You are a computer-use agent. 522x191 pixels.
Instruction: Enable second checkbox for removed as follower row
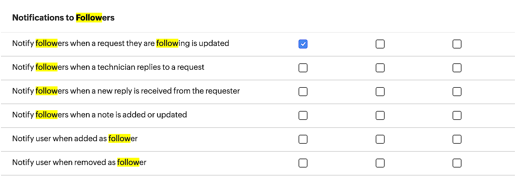[x=380, y=163]
